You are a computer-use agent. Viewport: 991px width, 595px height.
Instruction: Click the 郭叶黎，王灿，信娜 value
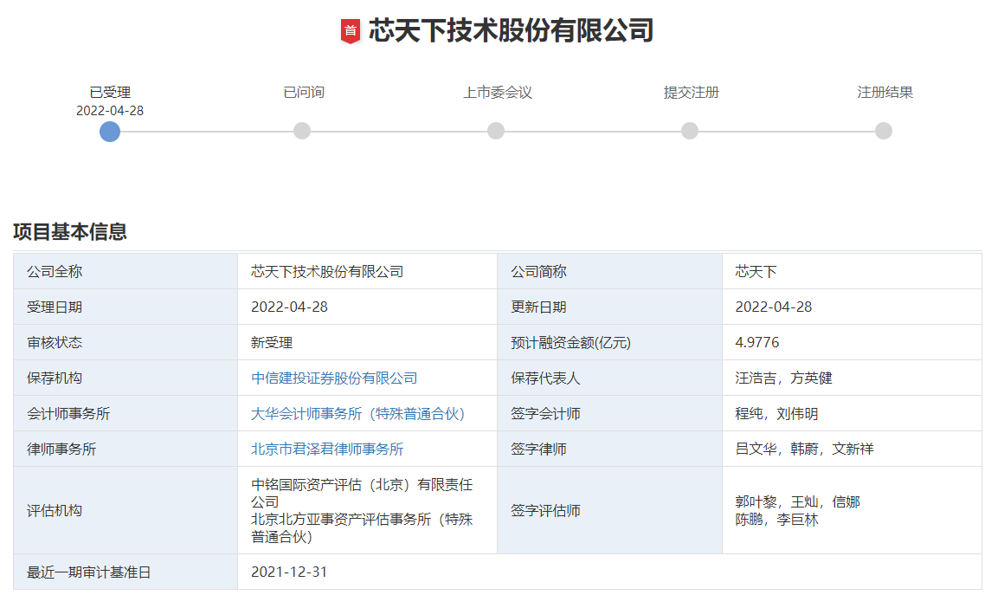[798, 502]
